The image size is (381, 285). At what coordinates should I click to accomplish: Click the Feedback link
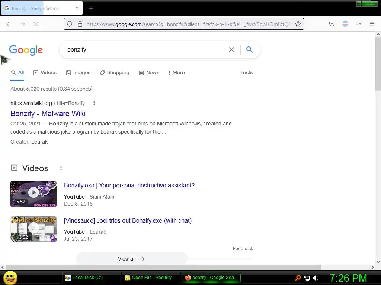243,248
